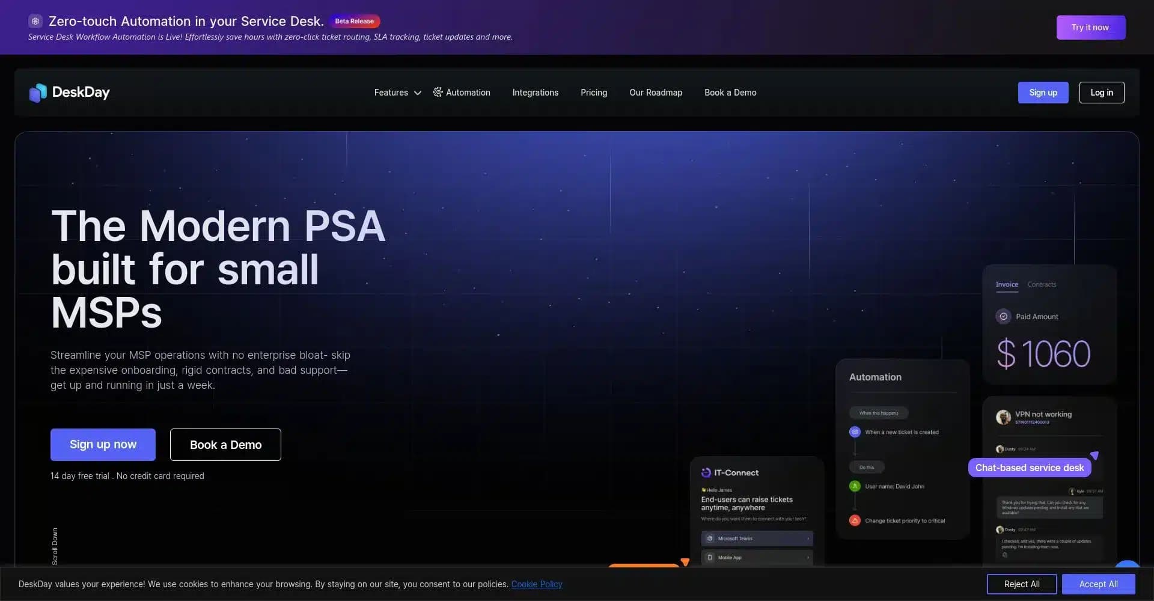Click the red priority warning icon
1154x601 pixels.
point(855,520)
